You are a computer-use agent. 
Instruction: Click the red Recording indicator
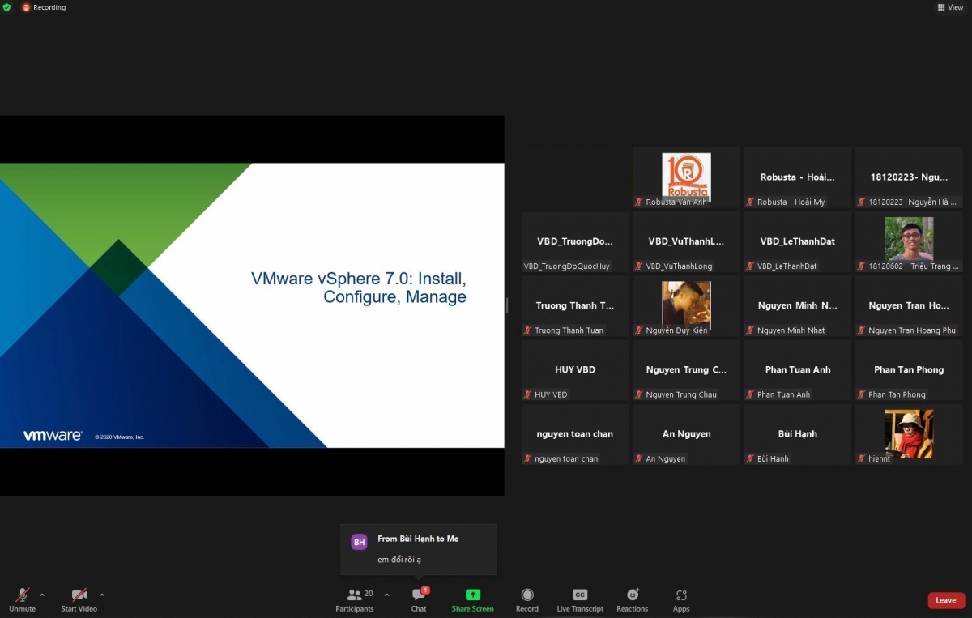coord(44,7)
